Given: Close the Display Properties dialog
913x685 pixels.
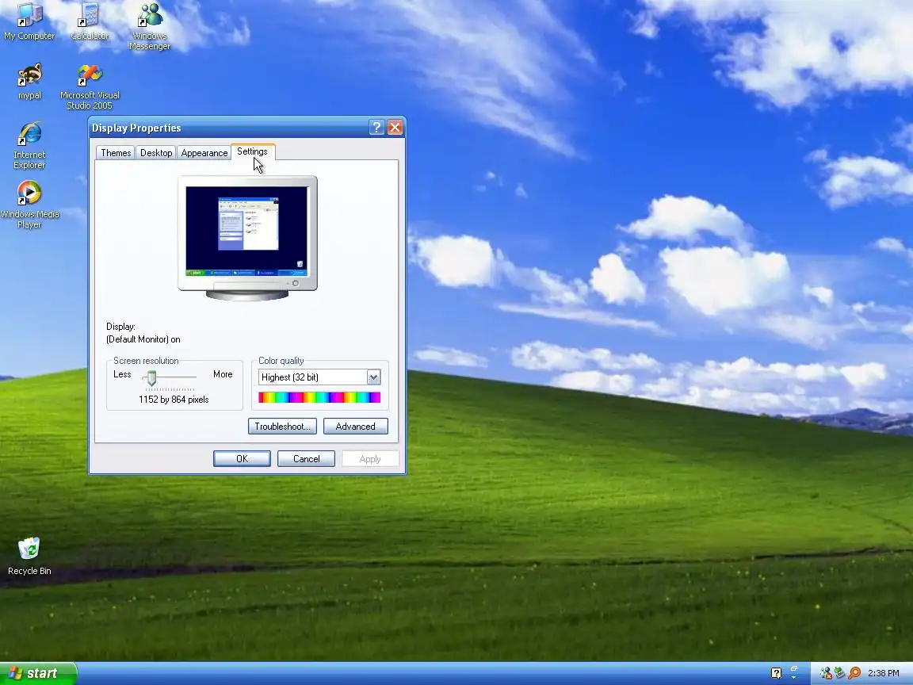Looking at the screenshot, I should coord(395,128).
